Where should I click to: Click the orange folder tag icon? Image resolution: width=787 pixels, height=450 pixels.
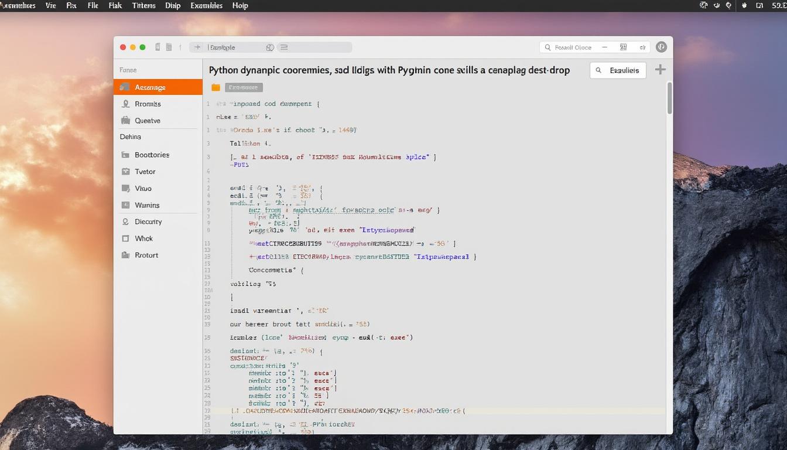(x=215, y=86)
